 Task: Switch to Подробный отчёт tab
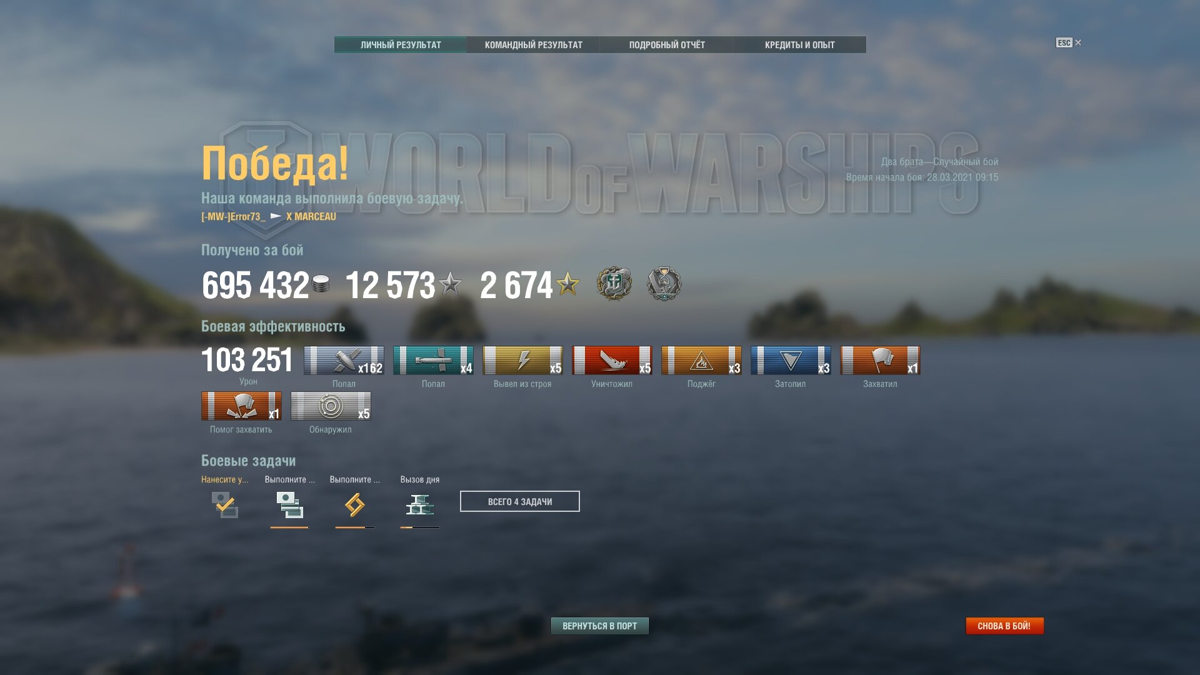[x=667, y=44]
